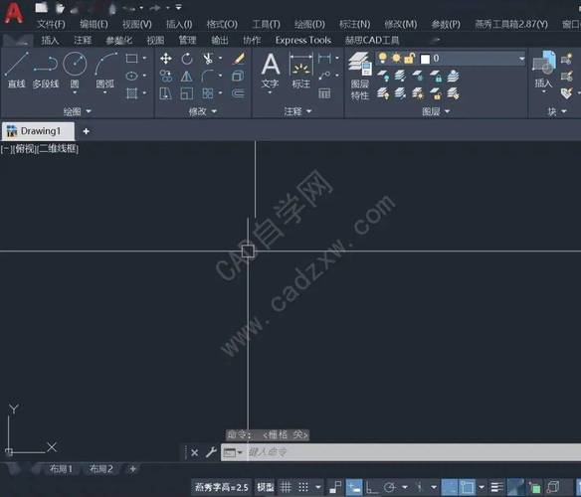Open the layer name dropdown list
This screenshot has height=497, width=581.
(521, 59)
